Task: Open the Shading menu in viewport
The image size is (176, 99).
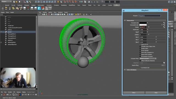Action: pos(45,12)
